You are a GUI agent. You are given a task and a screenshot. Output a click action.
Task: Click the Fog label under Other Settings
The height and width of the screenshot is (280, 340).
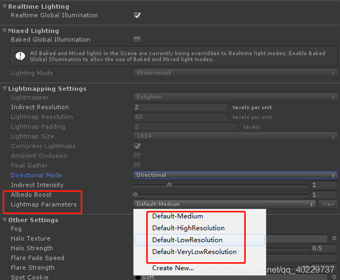[16, 229]
